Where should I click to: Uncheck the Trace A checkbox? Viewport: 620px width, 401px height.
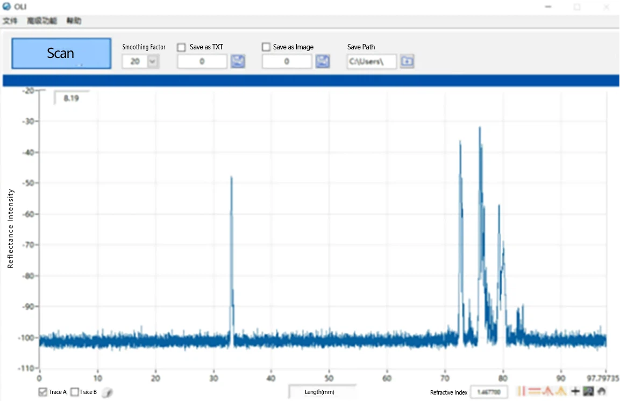pos(43,392)
